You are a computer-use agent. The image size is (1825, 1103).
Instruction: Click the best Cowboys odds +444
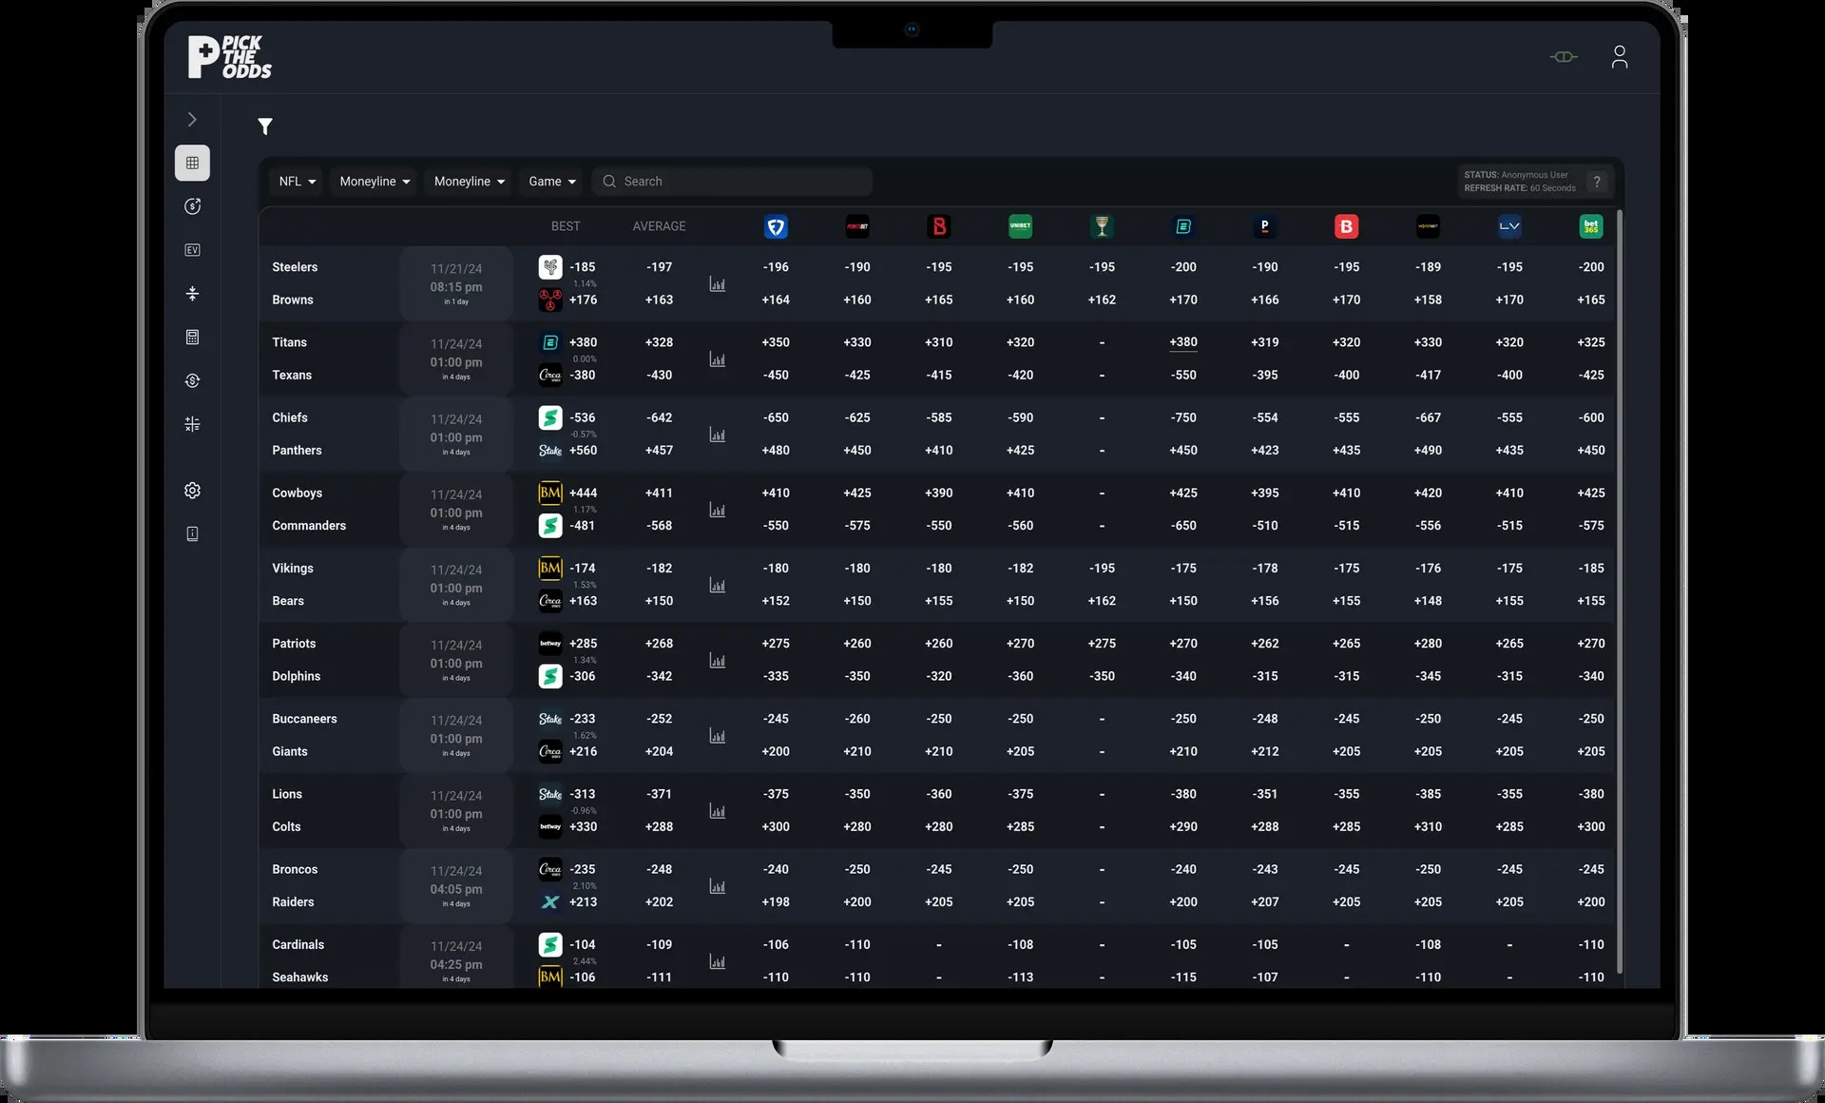point(583,493)
